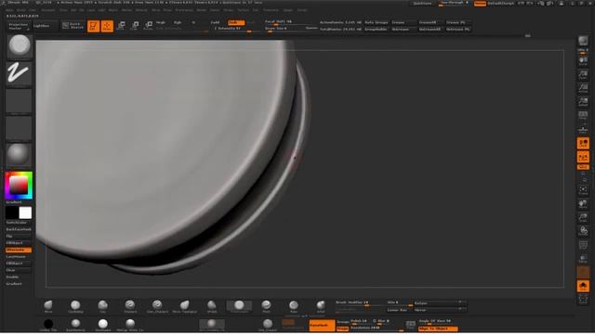Image resolution: width=595 pixels, height=334 pixels.
Task: Toggle the Mrgb button
Action: coord(161,22)
